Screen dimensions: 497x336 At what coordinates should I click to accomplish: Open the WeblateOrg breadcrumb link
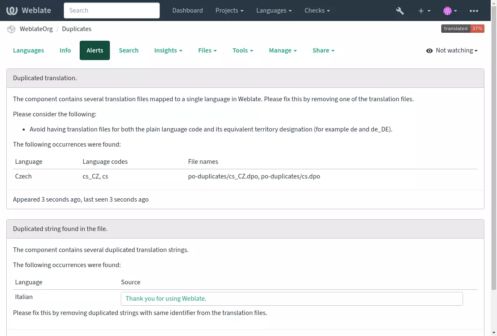(36, 29)
